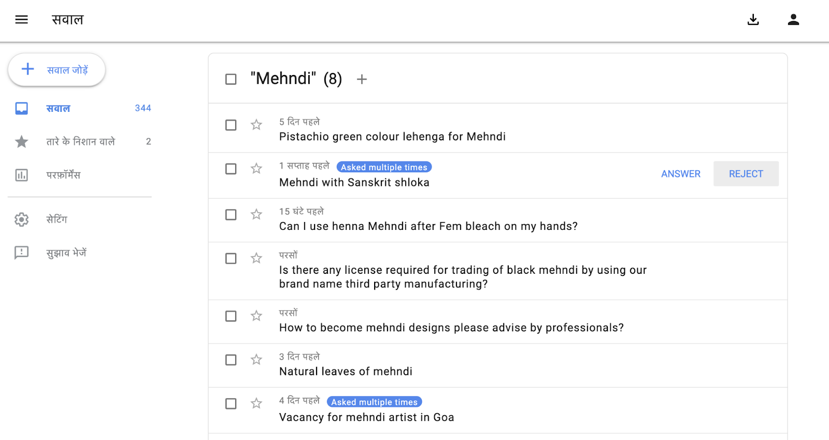Open the परफ़ॉर्मेंस (performance) panel icon
The width and height of the screenshot is (829, 440).
[x=21, y=175]
